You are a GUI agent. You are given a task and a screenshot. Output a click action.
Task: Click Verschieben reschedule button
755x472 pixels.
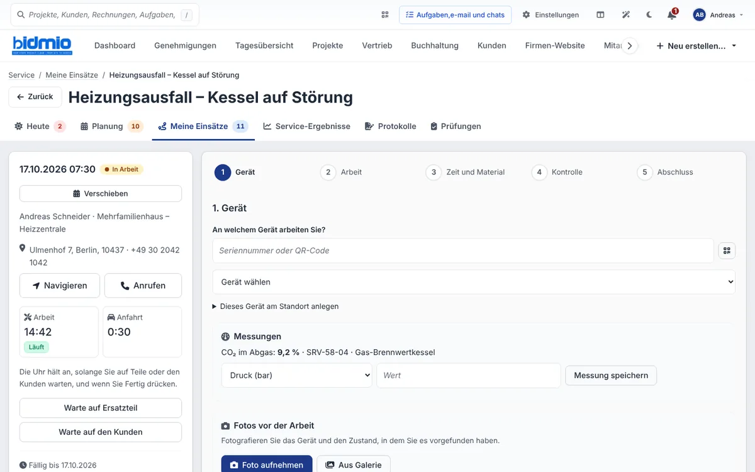tap(101, 193)
